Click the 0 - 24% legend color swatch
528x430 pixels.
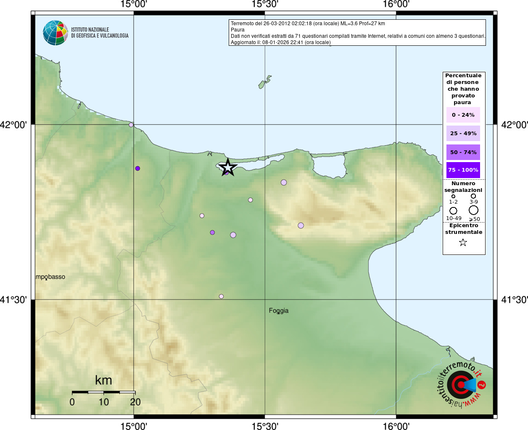(463, 115)
